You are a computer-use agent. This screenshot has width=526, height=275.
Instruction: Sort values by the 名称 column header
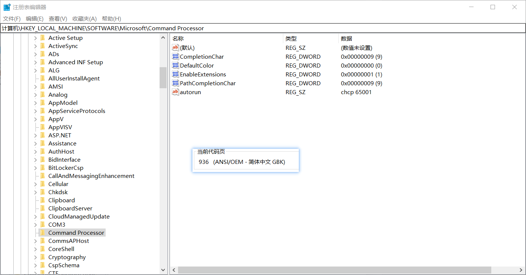pos(178,38)
